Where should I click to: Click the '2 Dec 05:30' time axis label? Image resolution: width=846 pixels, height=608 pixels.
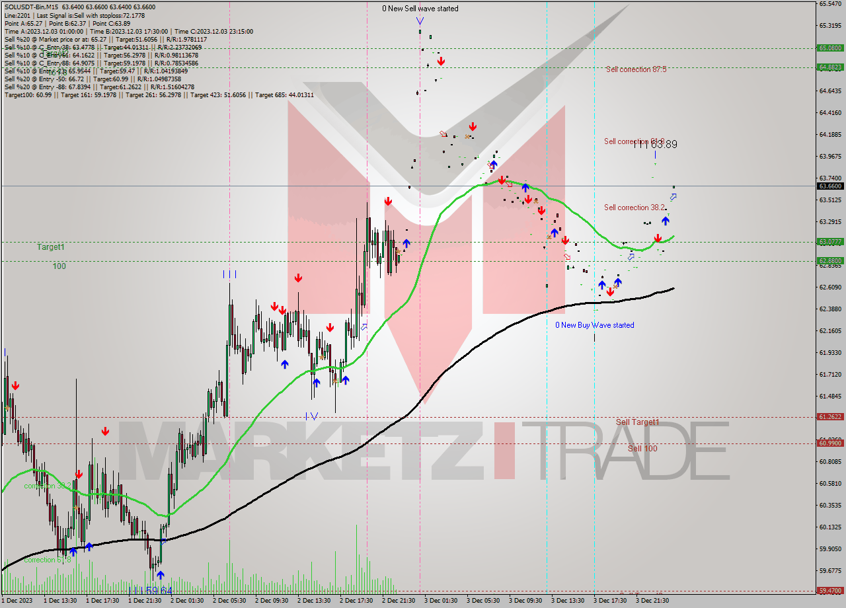pyautogui.click(x=230, y=601)
